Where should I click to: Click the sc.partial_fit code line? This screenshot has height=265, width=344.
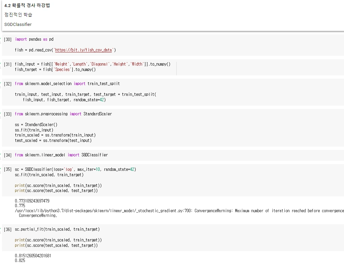click(57, 229)
